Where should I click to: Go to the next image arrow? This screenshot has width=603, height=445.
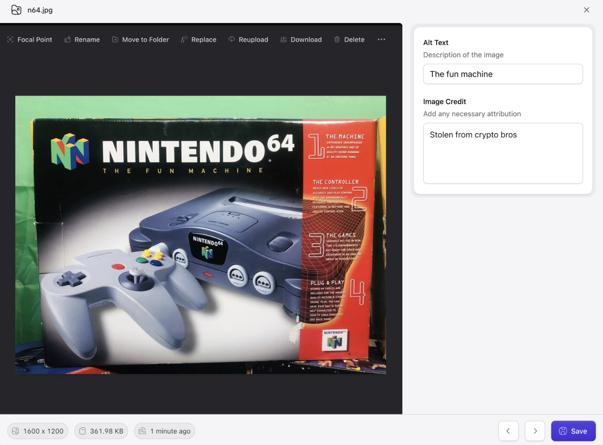click(535, 431)
